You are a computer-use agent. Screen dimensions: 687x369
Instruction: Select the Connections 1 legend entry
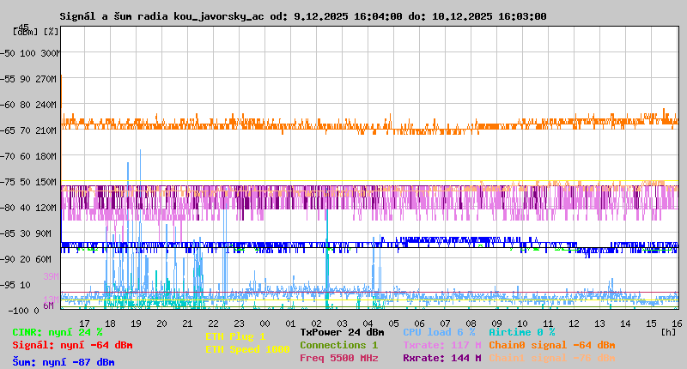coord(338,345)
